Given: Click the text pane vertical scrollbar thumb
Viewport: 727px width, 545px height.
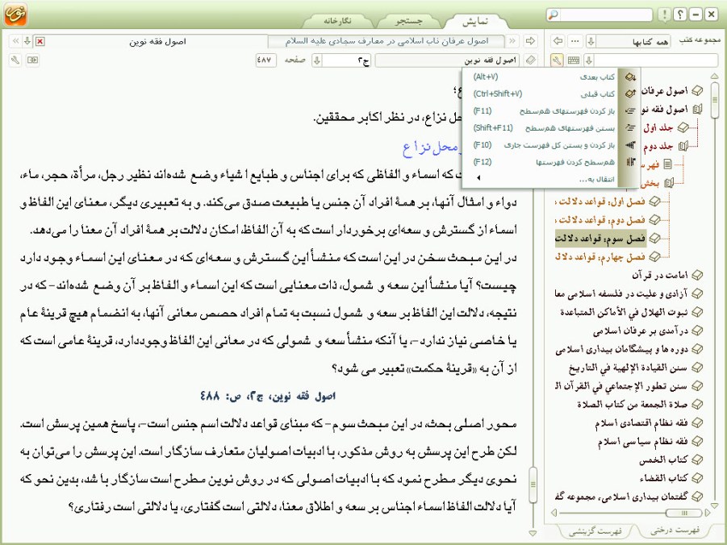Looking at the screenshot, I should (533, 485).
